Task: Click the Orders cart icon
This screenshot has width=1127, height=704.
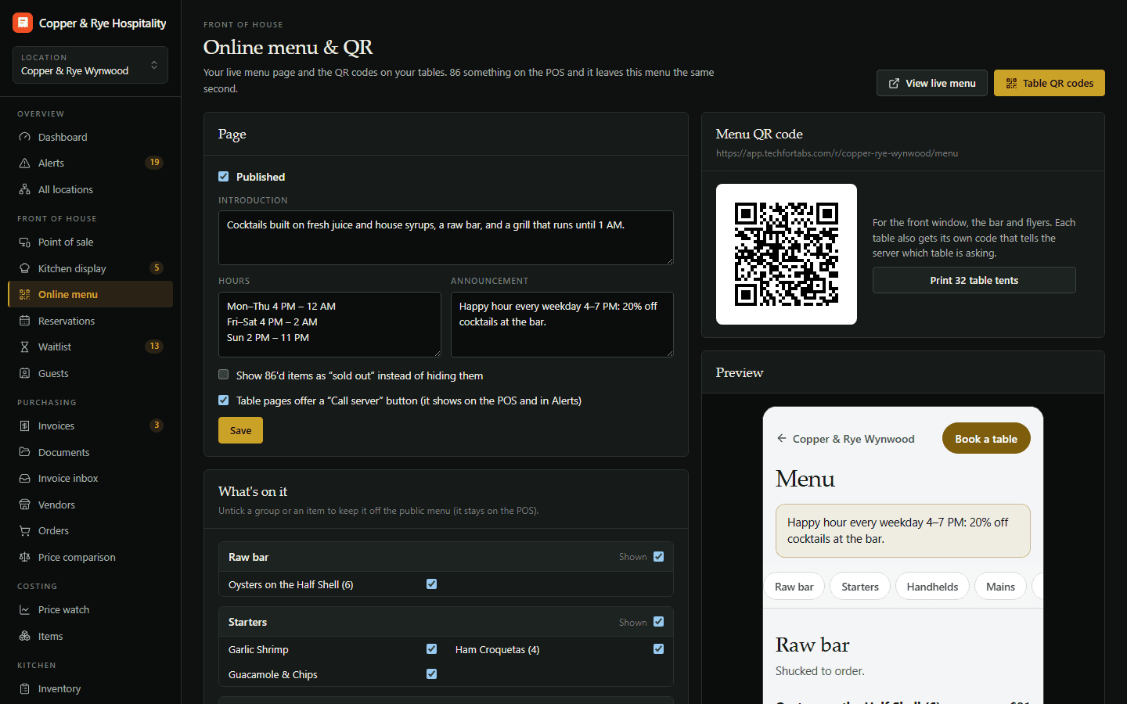Action: coord(24,530)
